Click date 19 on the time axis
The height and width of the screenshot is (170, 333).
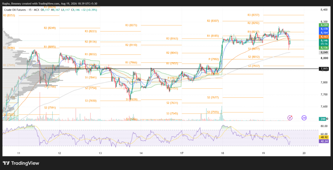coord(263,153)
